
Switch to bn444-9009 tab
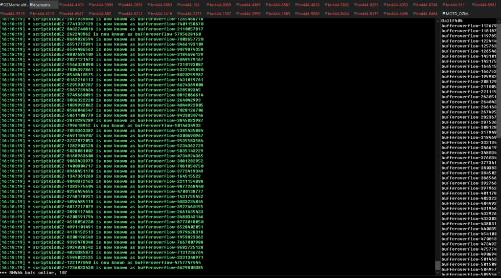coord(219,5)
